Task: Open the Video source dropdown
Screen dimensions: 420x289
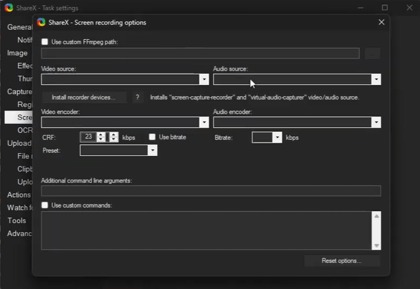Action: click(204, 79)
